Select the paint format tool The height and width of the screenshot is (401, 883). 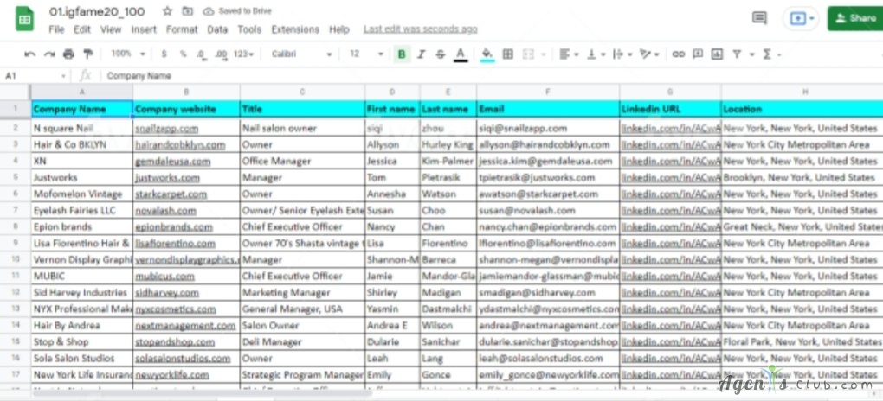[x=87, y=54]
